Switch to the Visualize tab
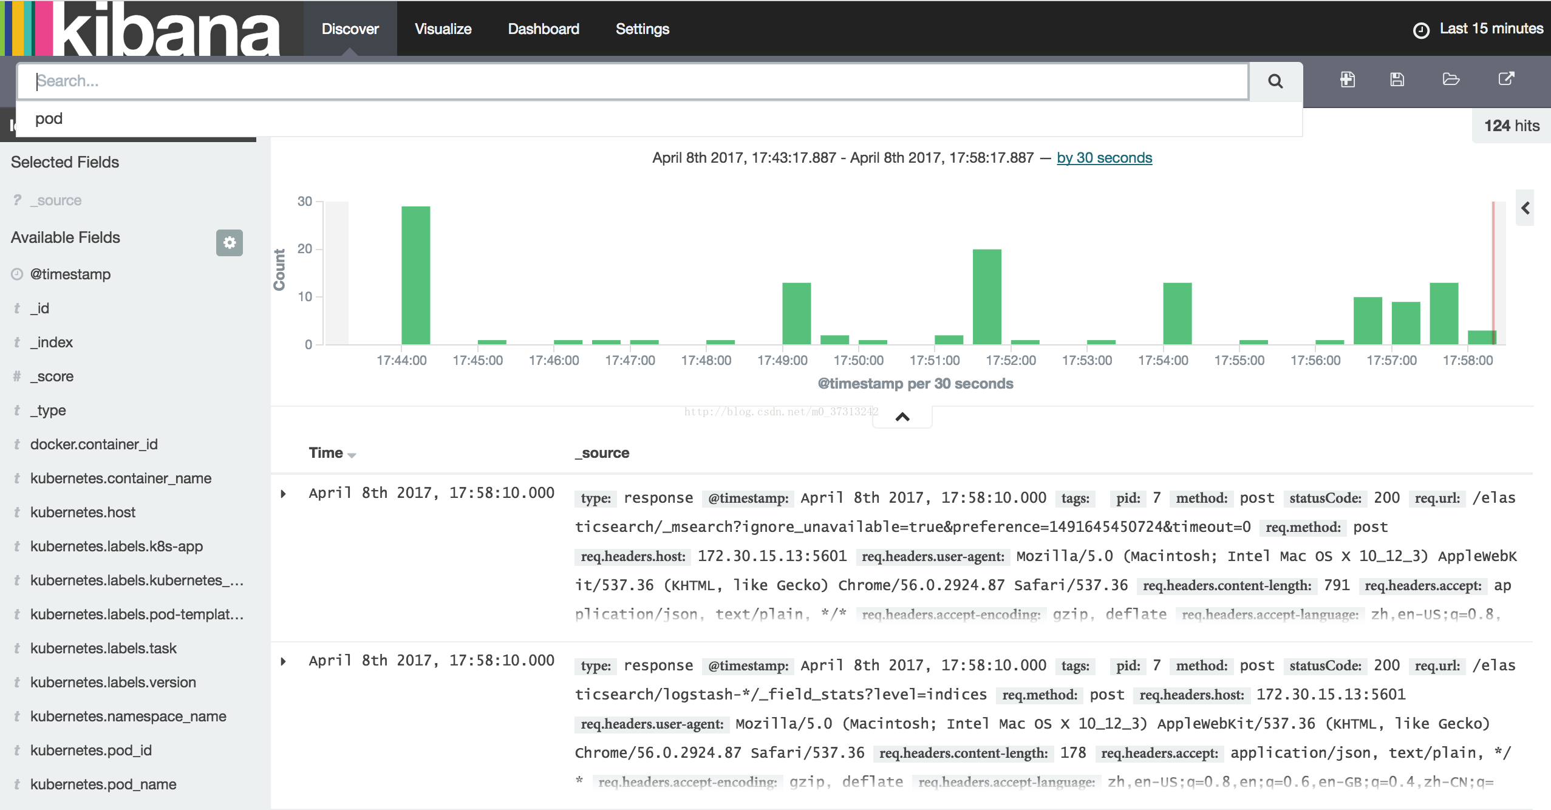 coord(443,29)
